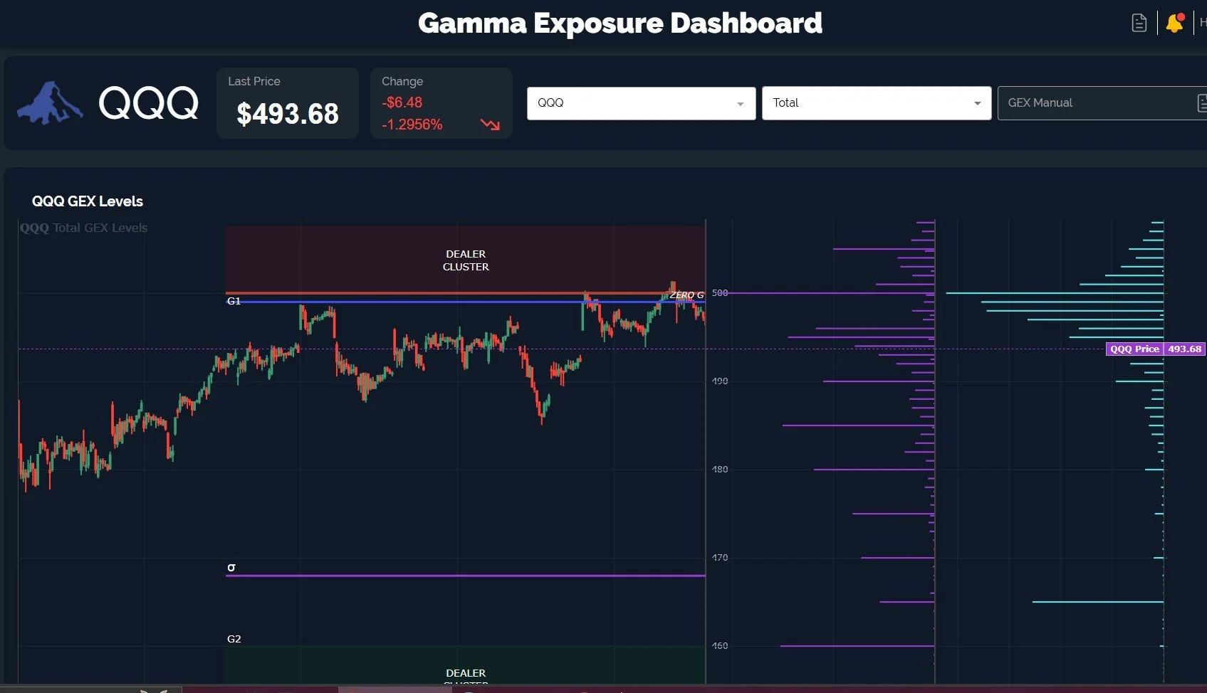1207x693 pixels.
Task: Expand the Total expiry dropdown
Action: (876, 103)
